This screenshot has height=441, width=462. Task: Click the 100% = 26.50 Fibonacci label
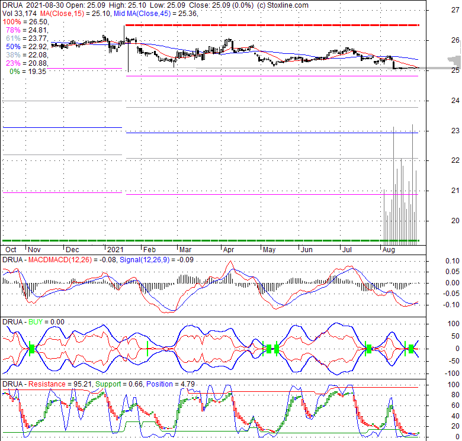25,22
